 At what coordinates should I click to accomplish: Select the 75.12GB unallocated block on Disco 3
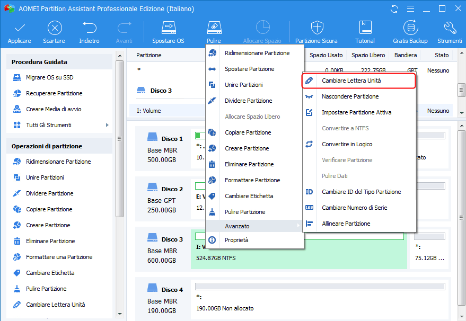[430, 249]
